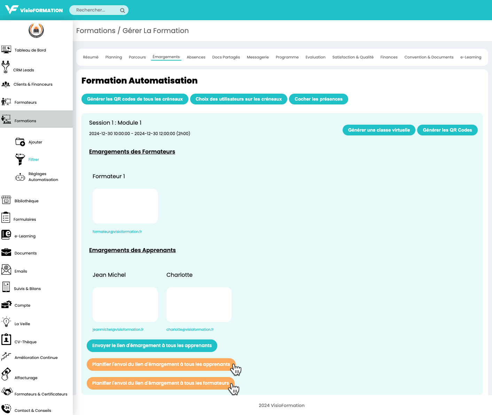
Task: Click Formateur 1 signature box
Action: (x=125, y=206)
